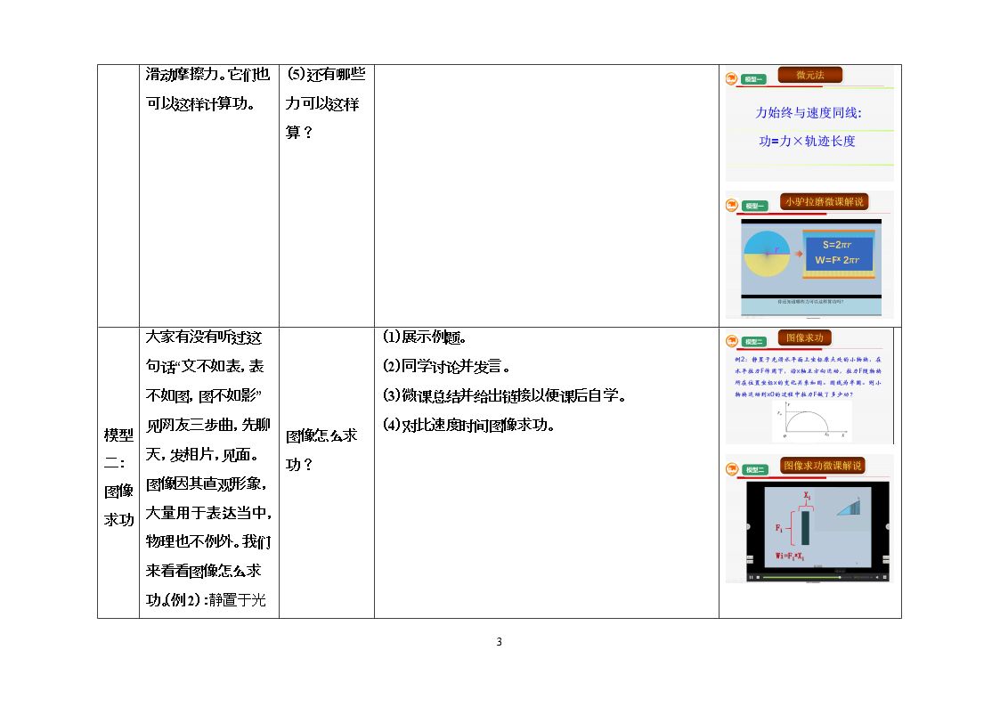Click the pause button in 图像求功 video player
Viewport: 1000px width, 707px height.
[751, 577]
